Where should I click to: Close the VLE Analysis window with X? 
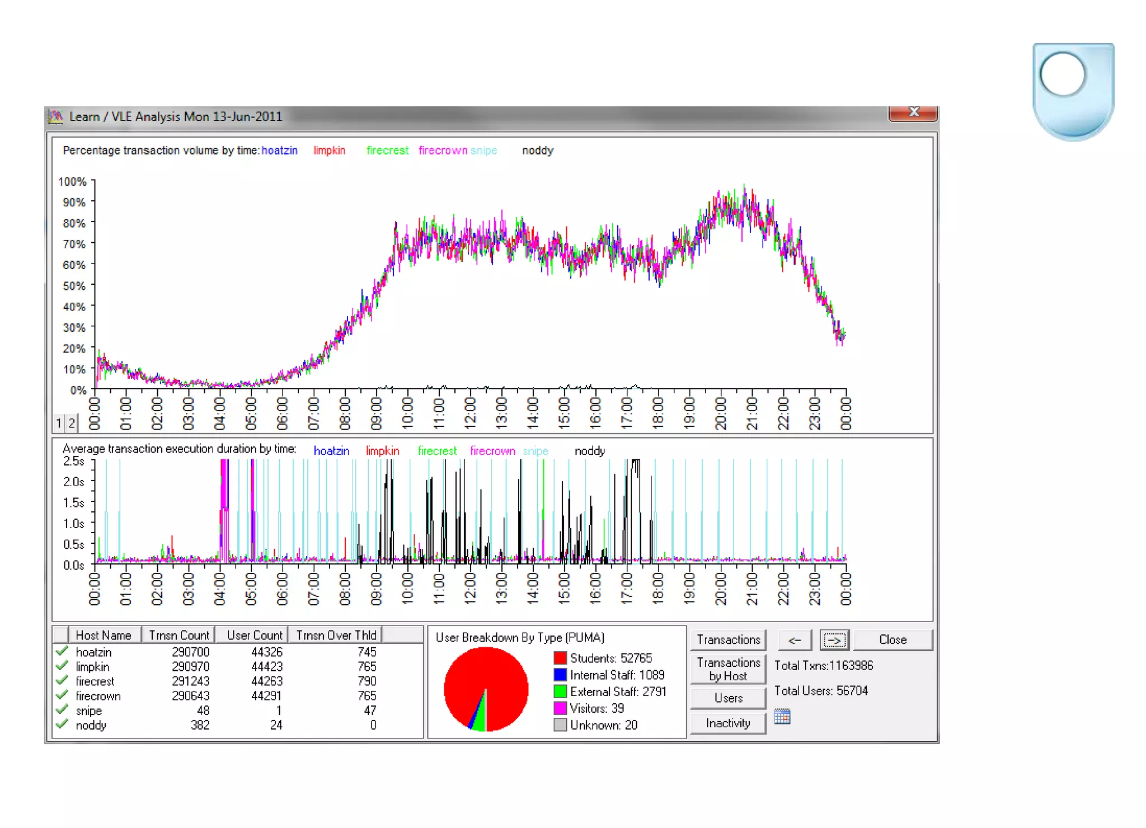[913, 112]
